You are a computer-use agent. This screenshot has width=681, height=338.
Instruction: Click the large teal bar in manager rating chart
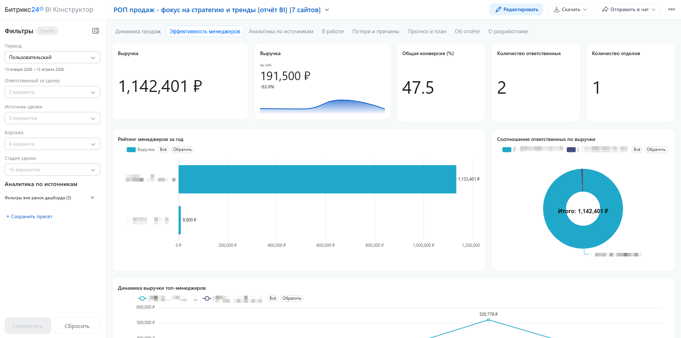coord(317,179)
